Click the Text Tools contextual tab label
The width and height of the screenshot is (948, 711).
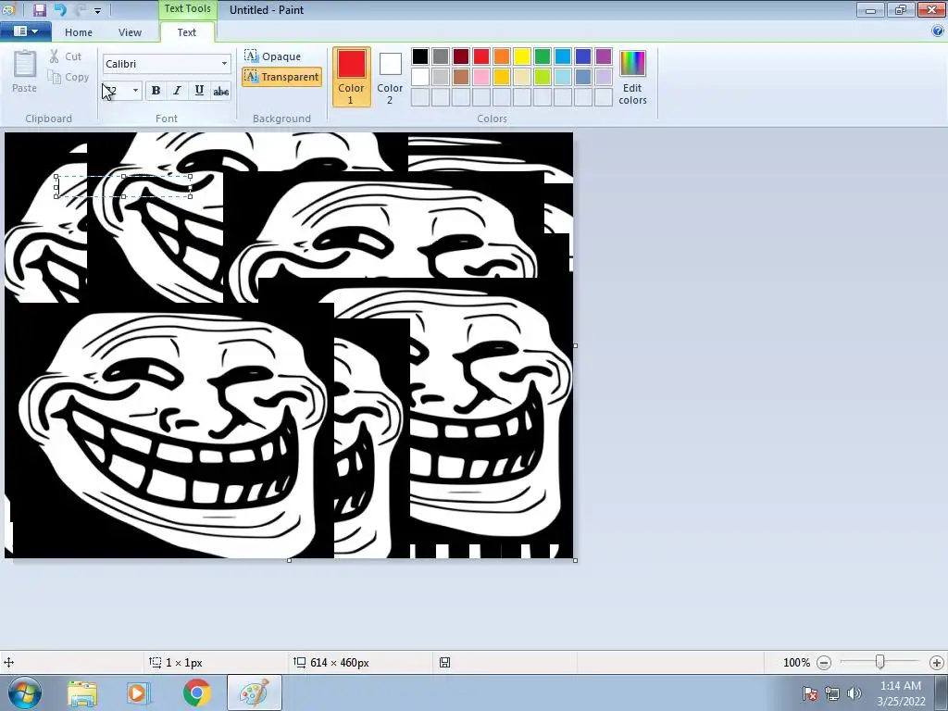pyautogui.click(x=187, y=9)
